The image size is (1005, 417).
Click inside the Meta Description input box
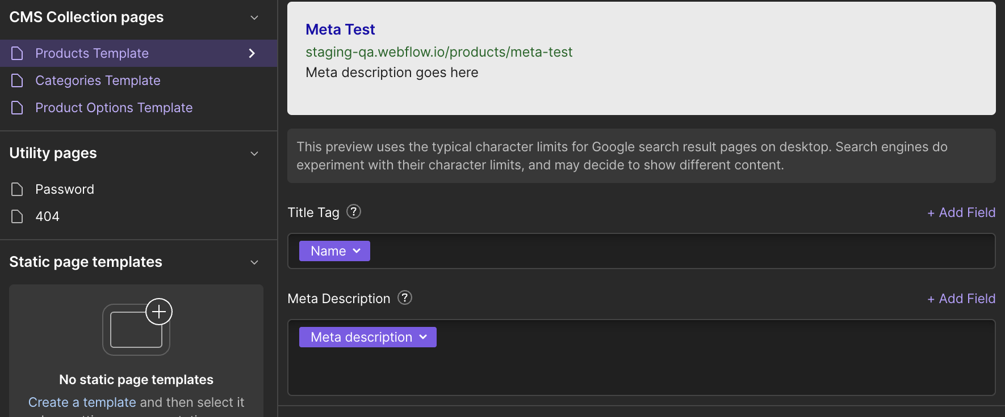click(x=642, y=358)
